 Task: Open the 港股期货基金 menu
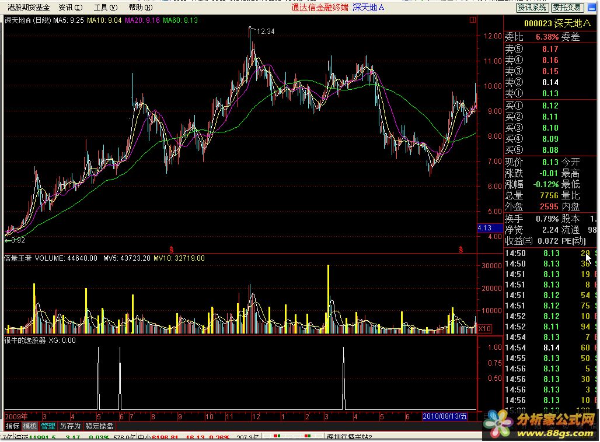pos(29,7)
